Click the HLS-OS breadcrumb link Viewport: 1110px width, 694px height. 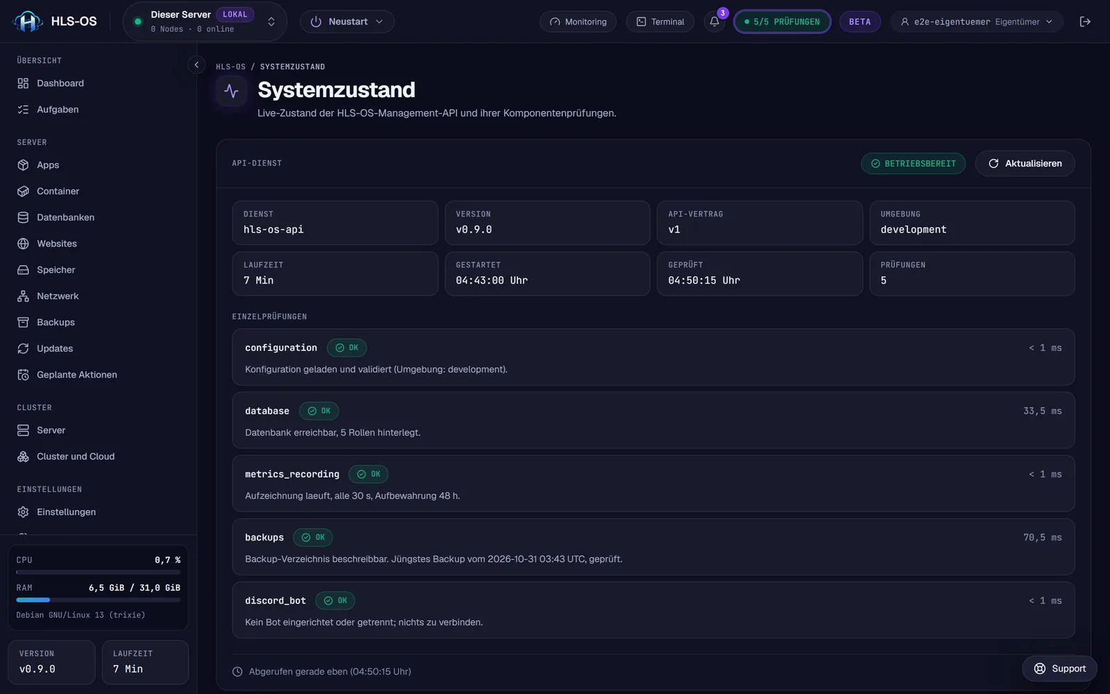(230, 67)
